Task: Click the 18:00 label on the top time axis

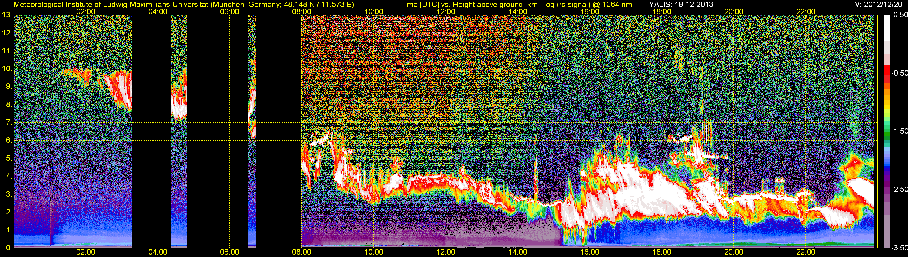Action: [662, 11]
